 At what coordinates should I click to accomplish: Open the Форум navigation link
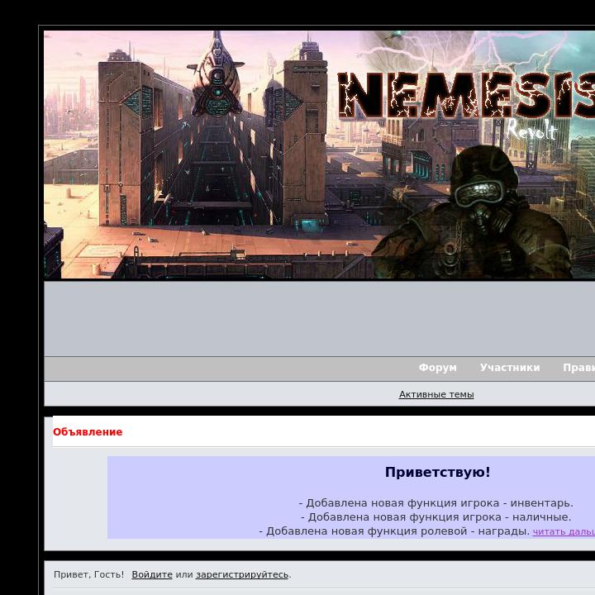pyautogui.click(x=437, y=368)
